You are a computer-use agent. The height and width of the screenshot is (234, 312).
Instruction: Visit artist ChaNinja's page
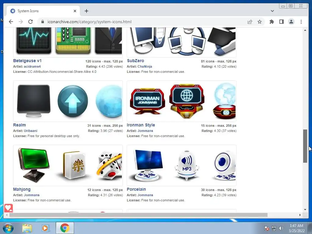coord(145,66)
